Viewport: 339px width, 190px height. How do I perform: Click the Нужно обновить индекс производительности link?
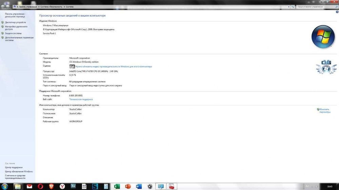tap(114, 67)
